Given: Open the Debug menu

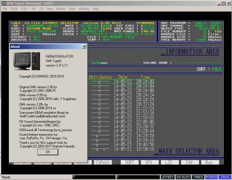Looking at the screenshot, I should [x=60, y=9].
